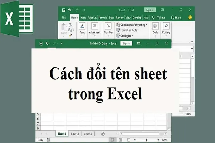This screenshot has height=143, width=215.
Task: Open Undo history dropdown in Book1 window
Action: click(x=73, y=10)
